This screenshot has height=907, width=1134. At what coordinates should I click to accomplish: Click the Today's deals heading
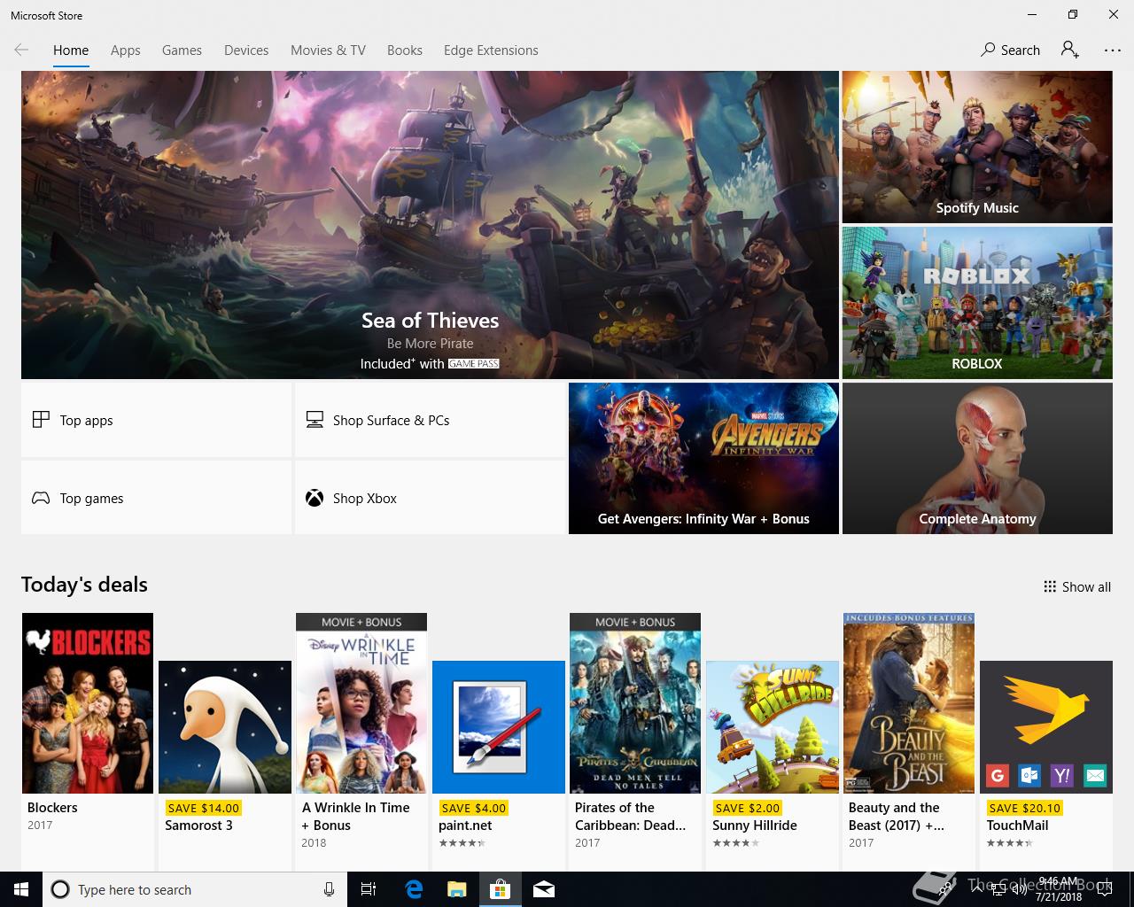[84, 585]
